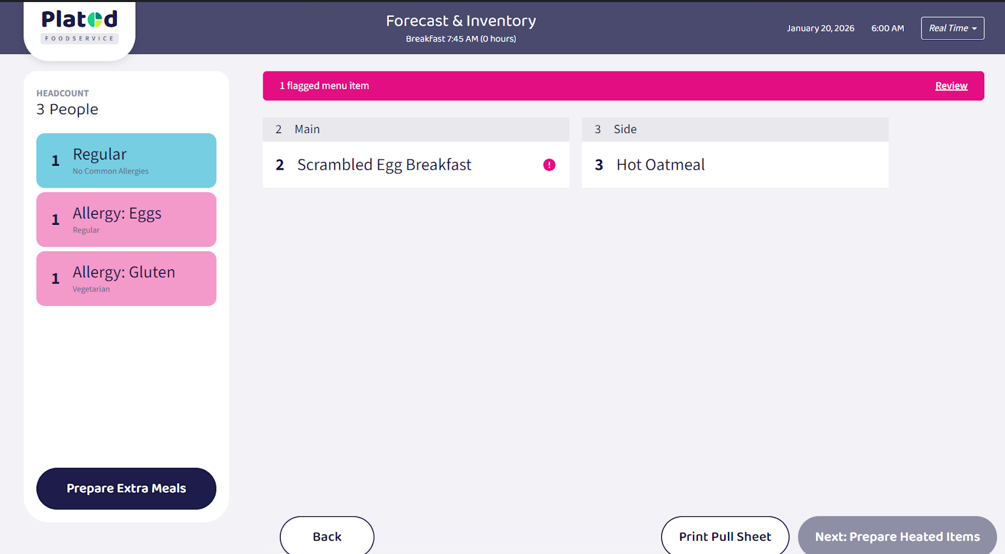
Task: Click the Review link in flagged banner
Action: pos(951,86)
